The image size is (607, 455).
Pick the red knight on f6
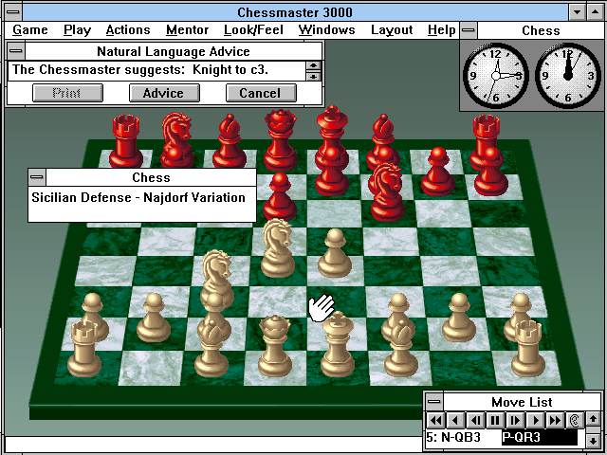click(387, 192)
